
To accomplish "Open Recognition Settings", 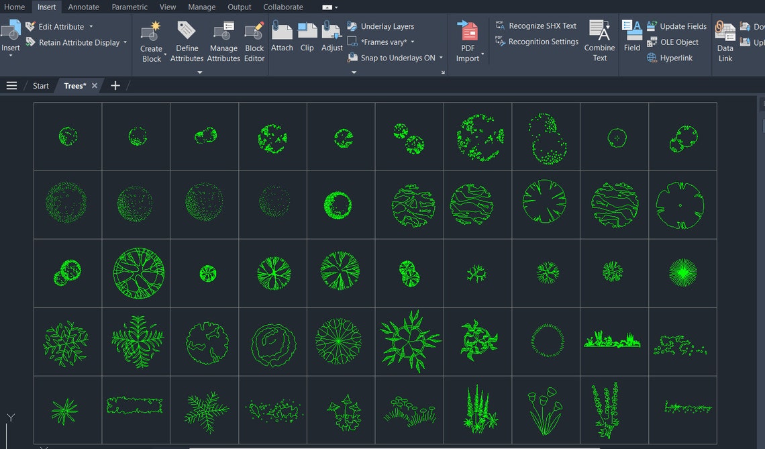I will click(x=537, y=41).
